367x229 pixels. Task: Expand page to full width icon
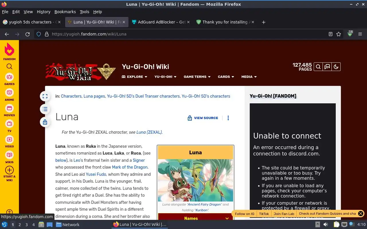click(x=45, y=96)
